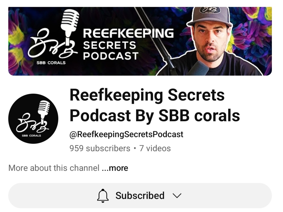
Task: Open the round SBB Corals channel avatar
Action: (33, 119)
